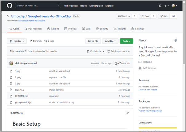Switch to the Settings tab
The image size is (186, 132).
tap(137, 29)
